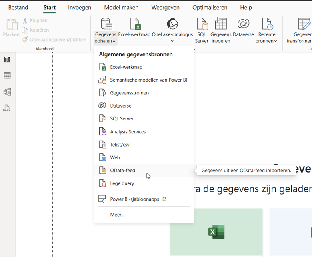
Task: Click the Web globe icon
Action: point(103,157)
